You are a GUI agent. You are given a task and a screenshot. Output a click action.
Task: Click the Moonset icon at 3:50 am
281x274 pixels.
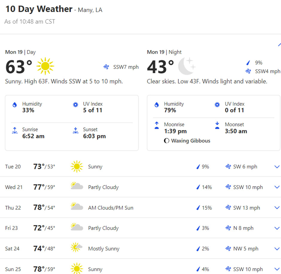pos(217,126)
